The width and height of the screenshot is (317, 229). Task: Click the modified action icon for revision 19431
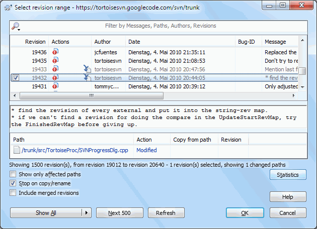(55, 86)
